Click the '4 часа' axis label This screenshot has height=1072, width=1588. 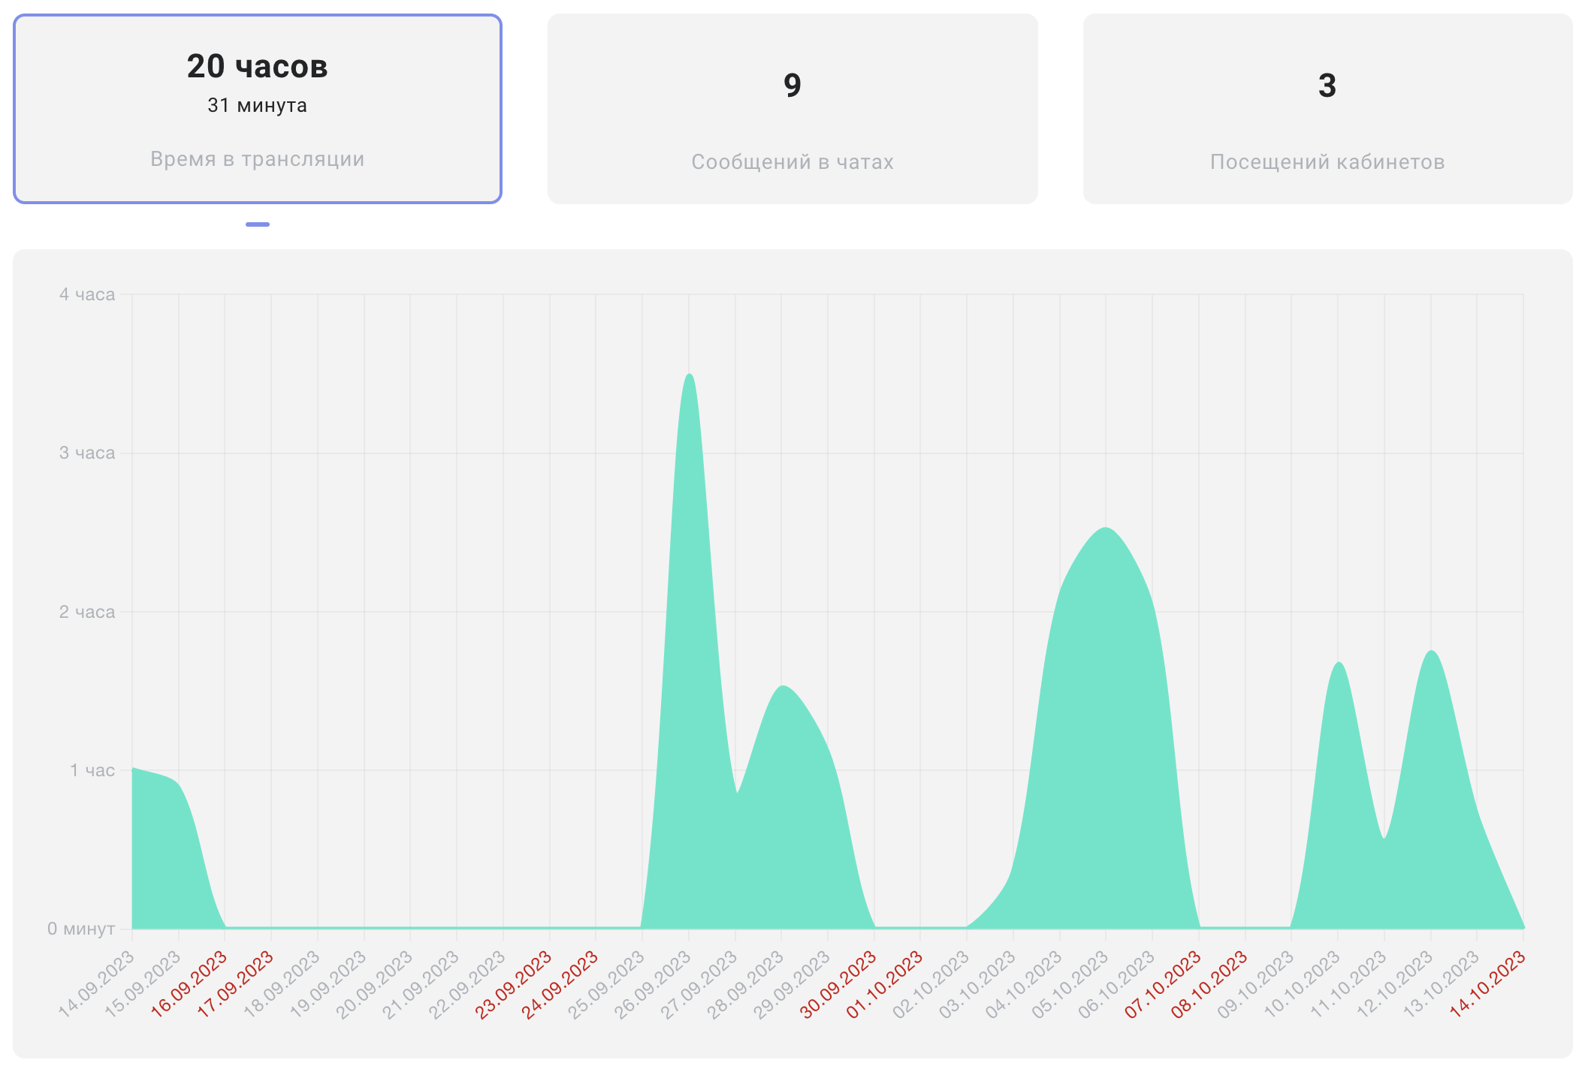[87, 294]
